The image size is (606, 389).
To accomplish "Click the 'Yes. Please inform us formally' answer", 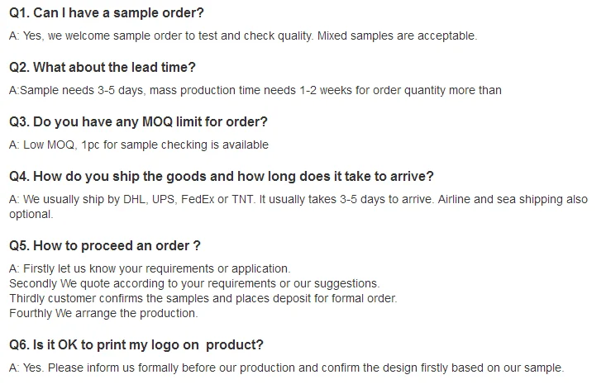I will [285, 368].
